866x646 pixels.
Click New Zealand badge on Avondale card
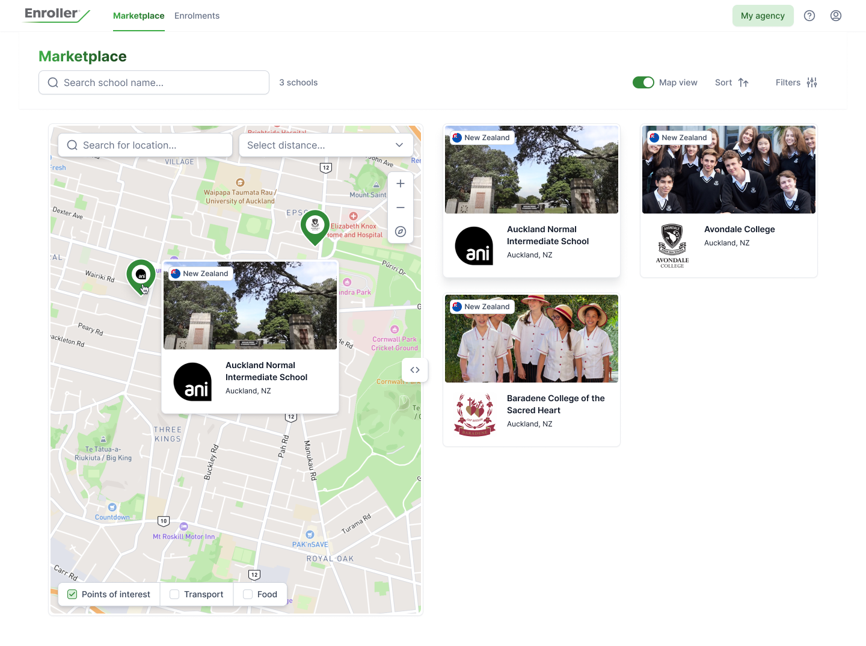679,138
